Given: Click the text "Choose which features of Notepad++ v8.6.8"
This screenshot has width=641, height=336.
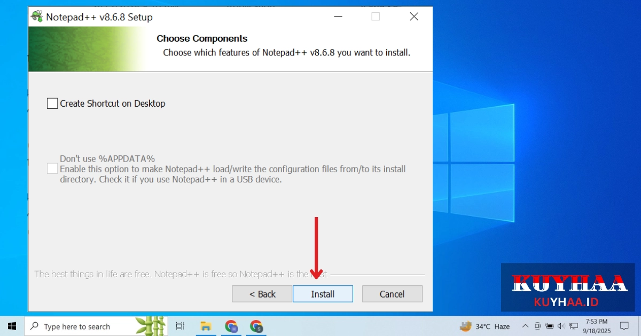Looking at the screenshot, I should (250, 53).
